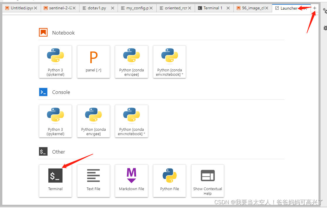Screen dimensions: 327x208
Task: Open a console with conda env:notebook
Action: [131, 121]
